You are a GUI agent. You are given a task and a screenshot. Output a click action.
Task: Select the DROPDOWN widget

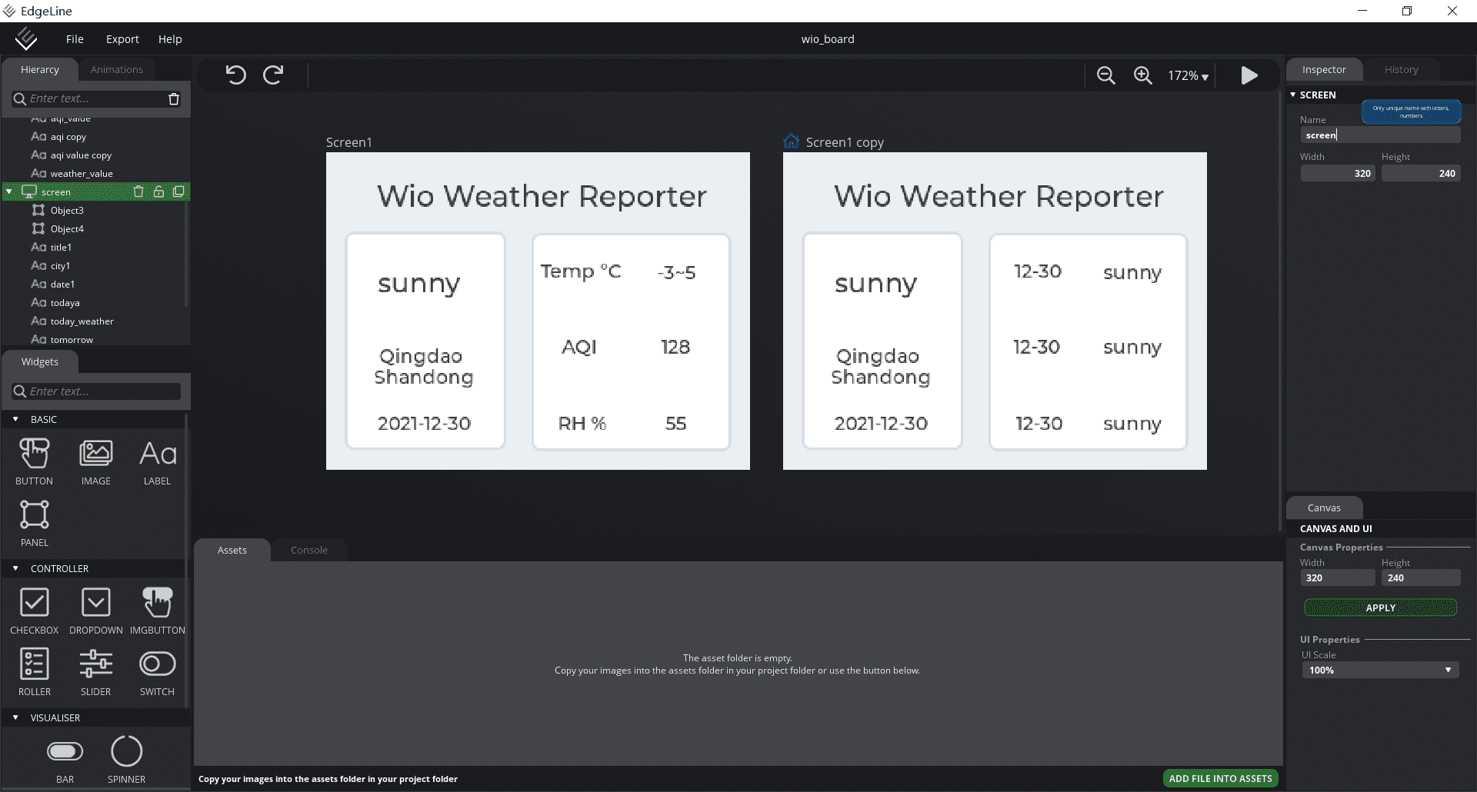[96, 611]
